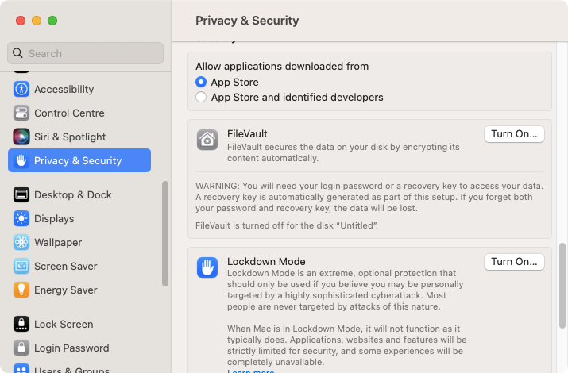Viewport: 568px width, 373px height.
Task: Click the Energy Saver bulb icon
Action: point(21,290)
